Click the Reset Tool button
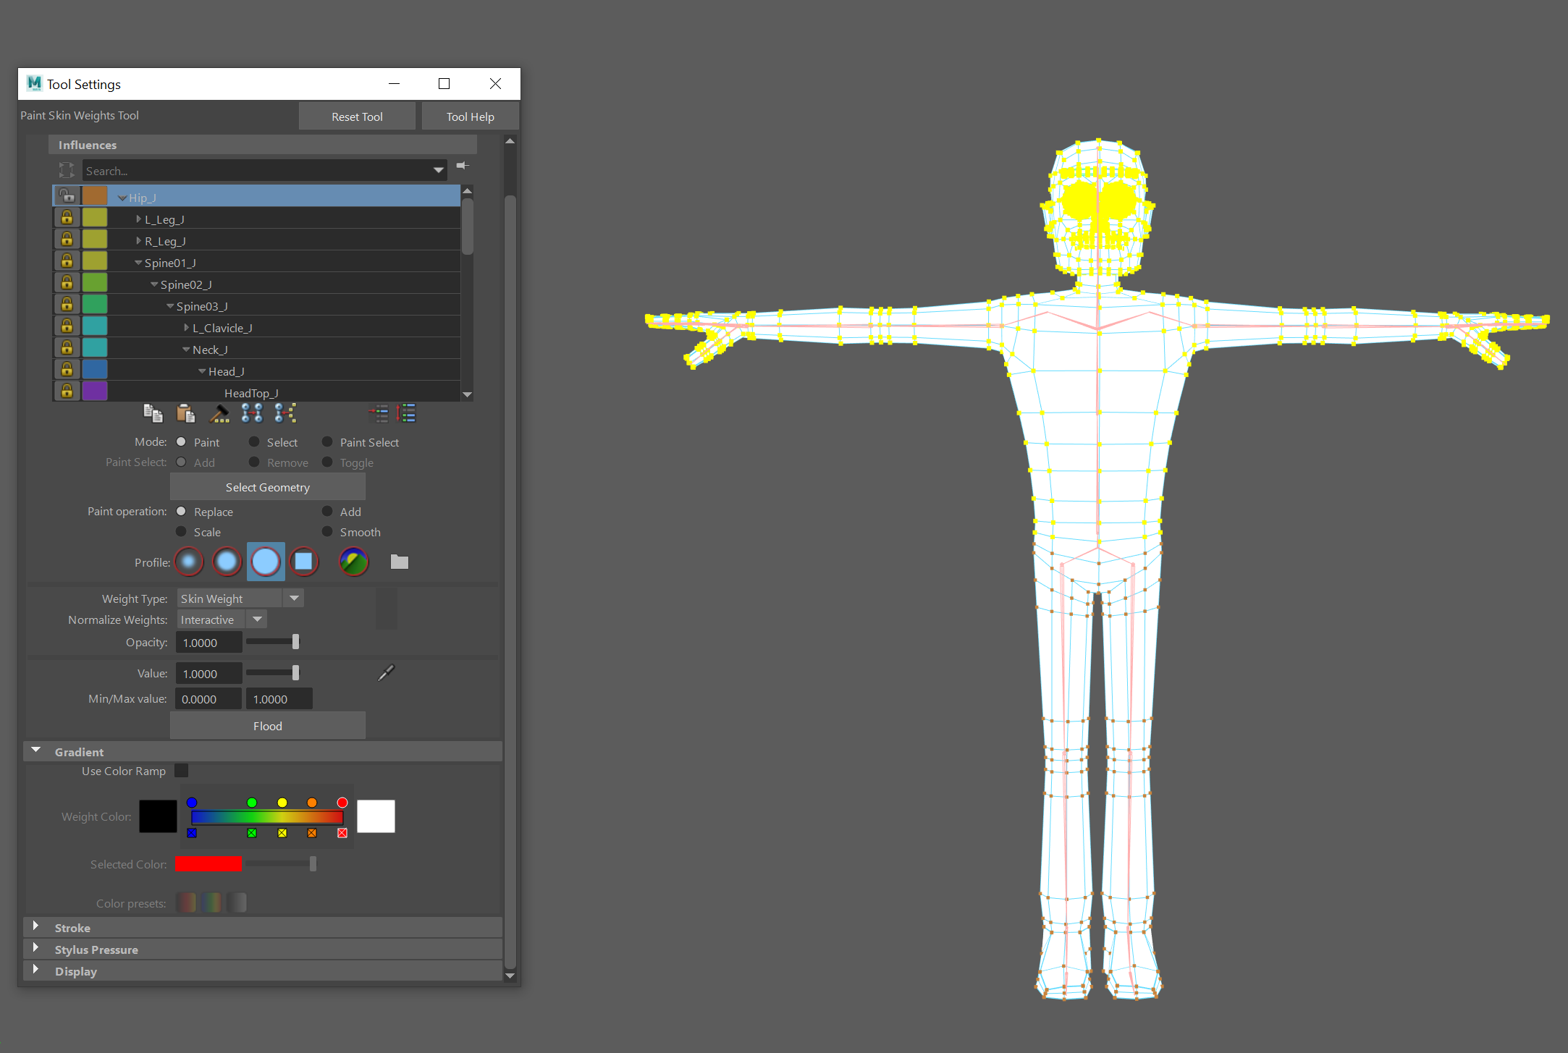Viewport: 1568px width, 1053px height. pyautogui.click(x=357, y=117)
